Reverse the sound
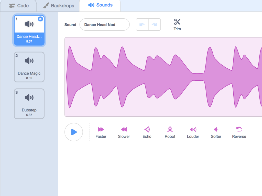 [239, 132]
